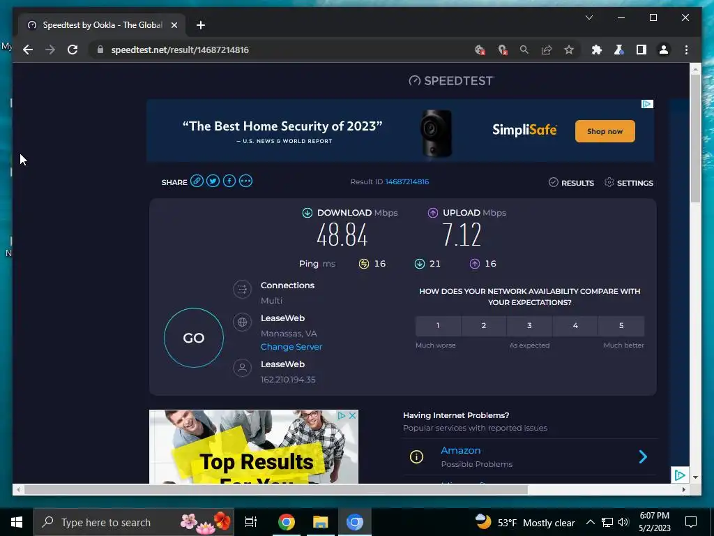Rate network availability as 1
The image size is (714, 536).
click(438, 325)
